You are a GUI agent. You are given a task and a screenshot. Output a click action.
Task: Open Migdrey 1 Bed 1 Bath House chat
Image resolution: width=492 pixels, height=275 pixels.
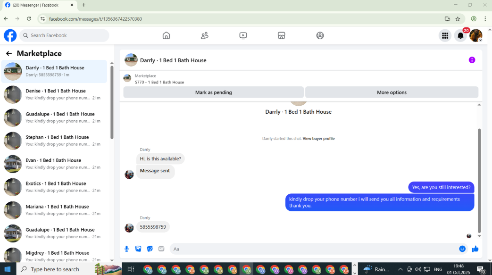54,256
